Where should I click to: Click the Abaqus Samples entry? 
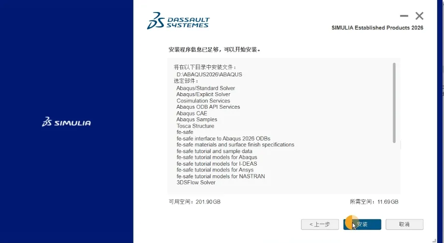tap(197, 120)
